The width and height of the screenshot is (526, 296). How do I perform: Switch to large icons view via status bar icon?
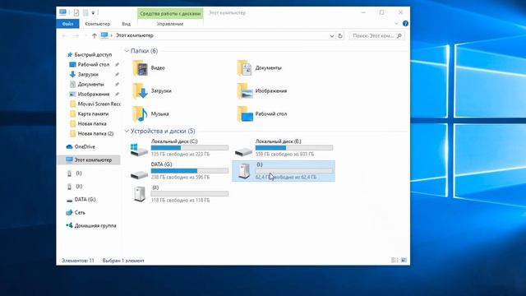click(x=404, y=260)
